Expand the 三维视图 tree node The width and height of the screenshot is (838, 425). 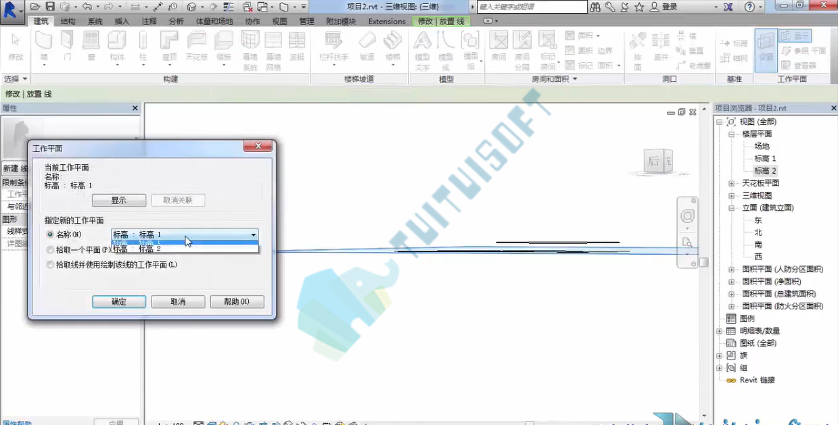click(x=732, y=195)
